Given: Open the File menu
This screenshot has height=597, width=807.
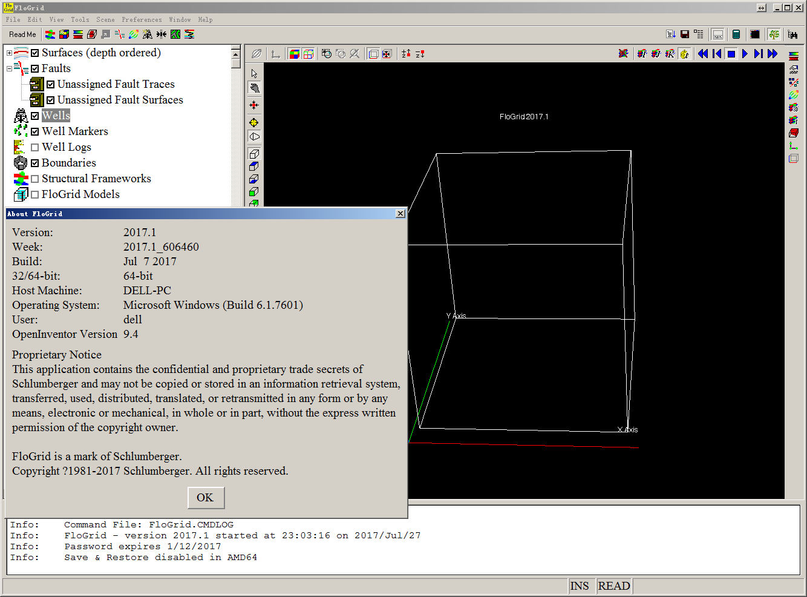Looking at the screenshot, I should (13, 19).
